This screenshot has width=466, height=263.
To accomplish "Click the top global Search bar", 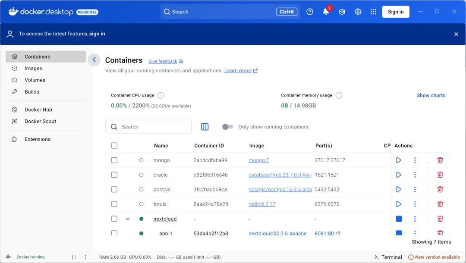I will point(230,12).
